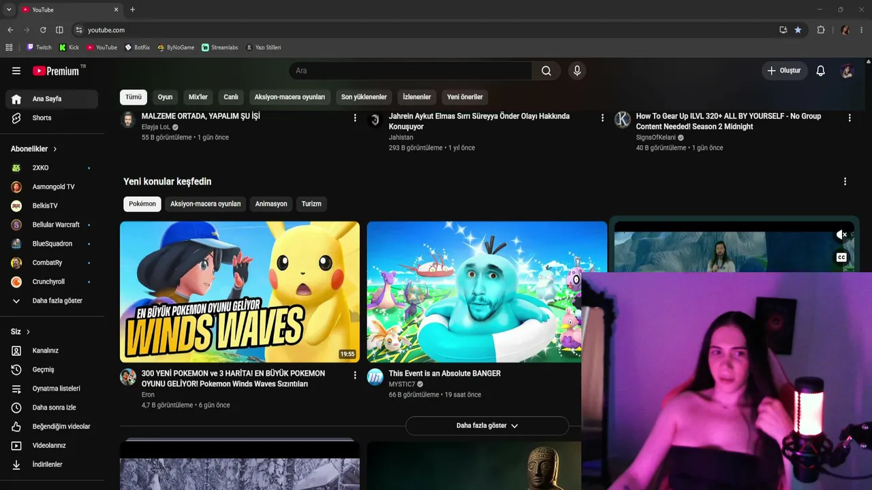Select the Animasyon topic chip
Image resolution: width=872 pixels, height=490 pixels.
click(271, 204)
